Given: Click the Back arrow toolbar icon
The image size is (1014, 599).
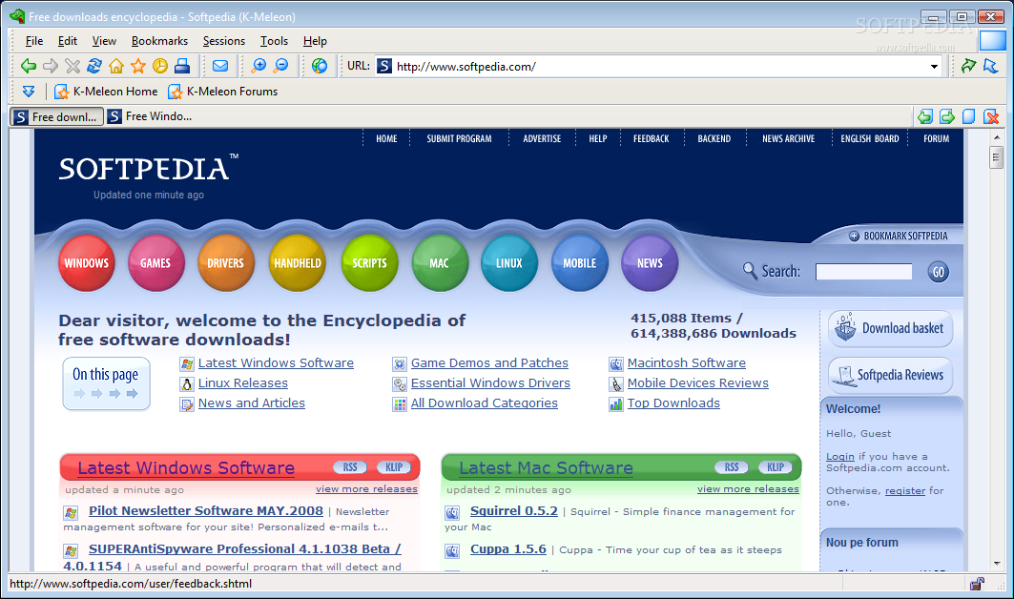Looking at the screenshot, I should [x=29, y=65].
